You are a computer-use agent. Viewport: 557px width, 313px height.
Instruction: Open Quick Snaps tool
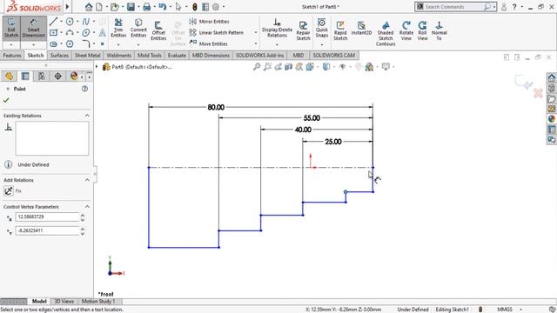click(321, 29)
